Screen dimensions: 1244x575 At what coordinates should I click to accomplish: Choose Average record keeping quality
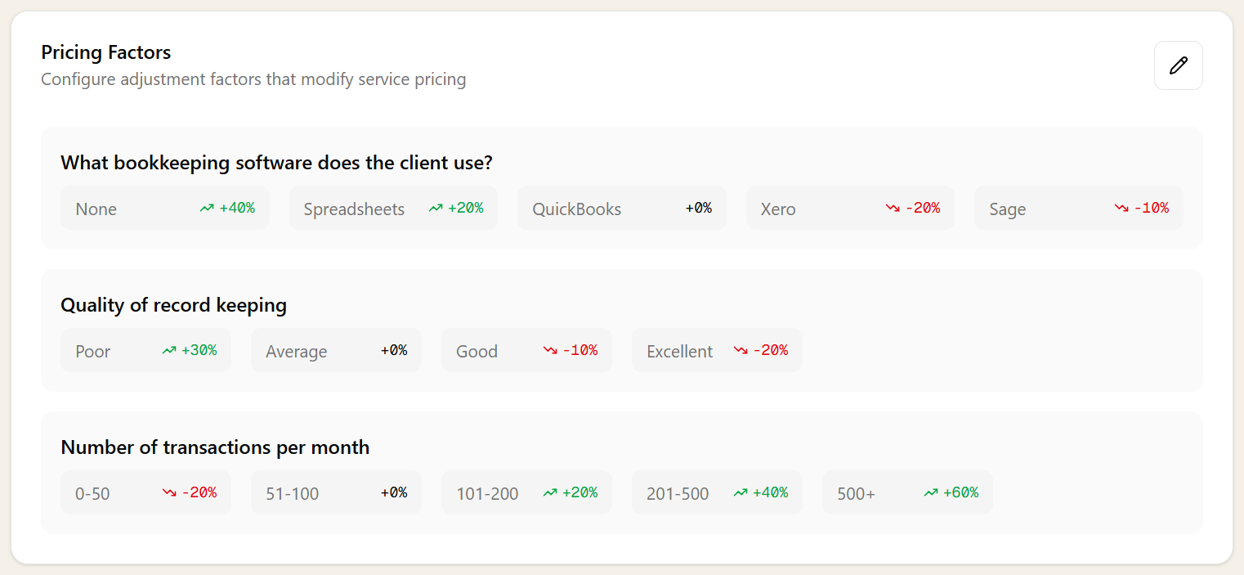[x=335, y=351]
